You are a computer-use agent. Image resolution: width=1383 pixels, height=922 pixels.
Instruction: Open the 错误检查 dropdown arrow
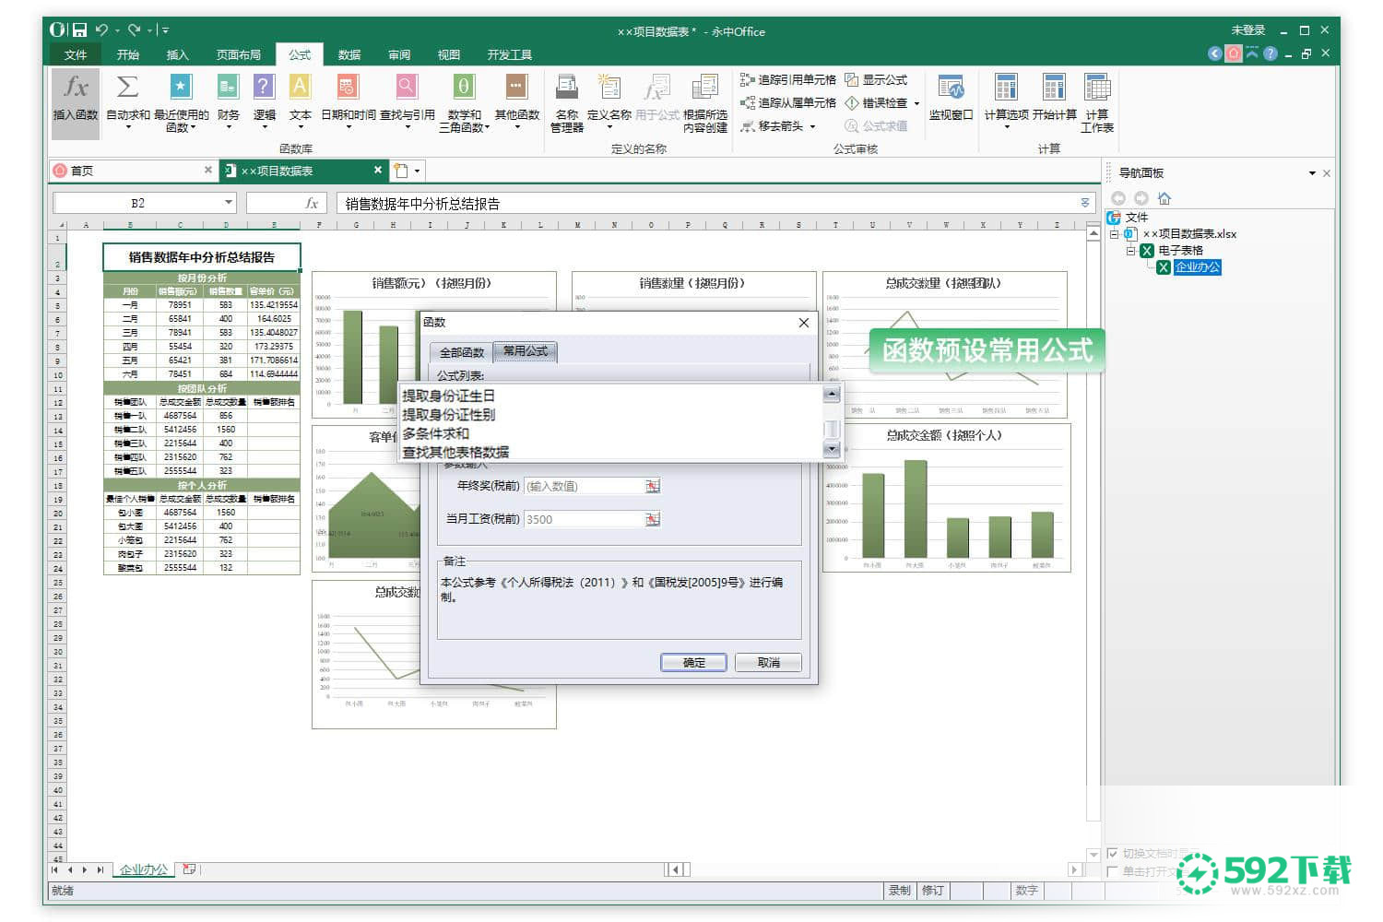pos(916,103)
